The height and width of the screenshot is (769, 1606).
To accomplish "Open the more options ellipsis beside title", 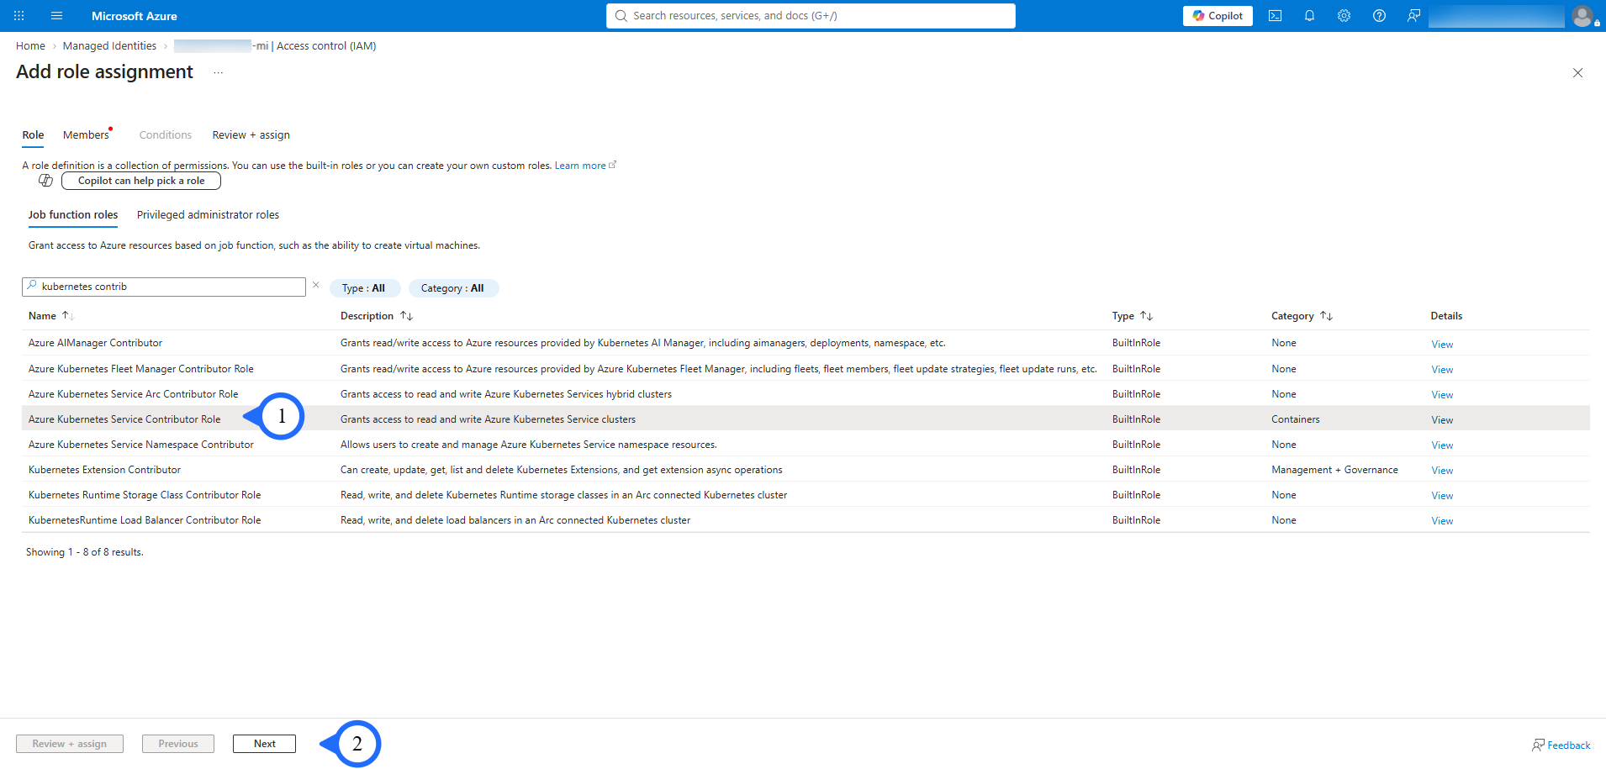I will [219, 73].
